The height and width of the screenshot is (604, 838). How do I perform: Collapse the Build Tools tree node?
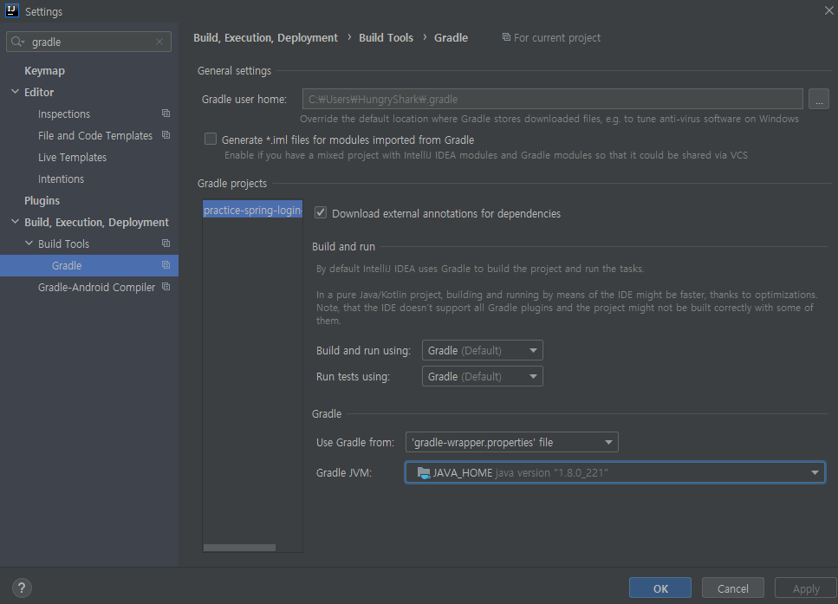tap(29, 244)
